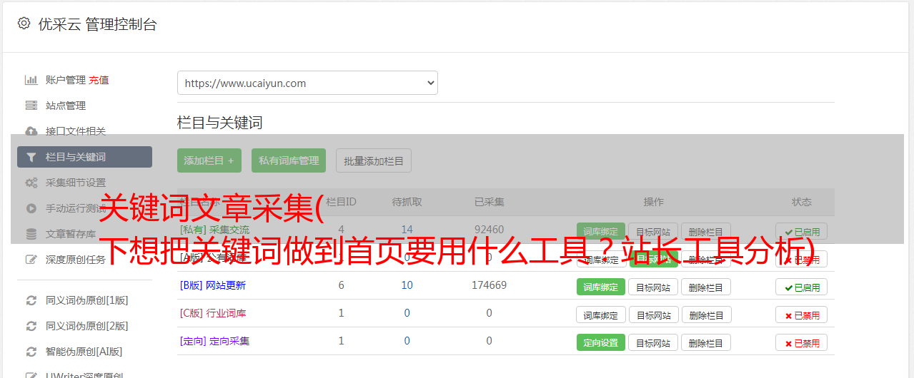Open 接口文件相关 in the sidebar

point(75,131)
